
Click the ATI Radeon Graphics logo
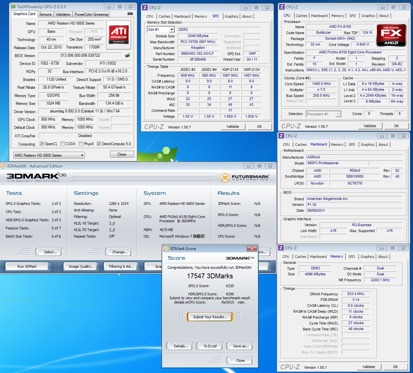click(x=119, y=34)
